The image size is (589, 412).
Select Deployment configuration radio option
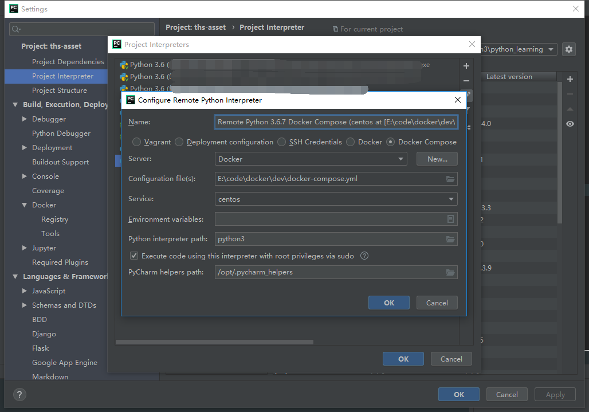tap(179, 142)
